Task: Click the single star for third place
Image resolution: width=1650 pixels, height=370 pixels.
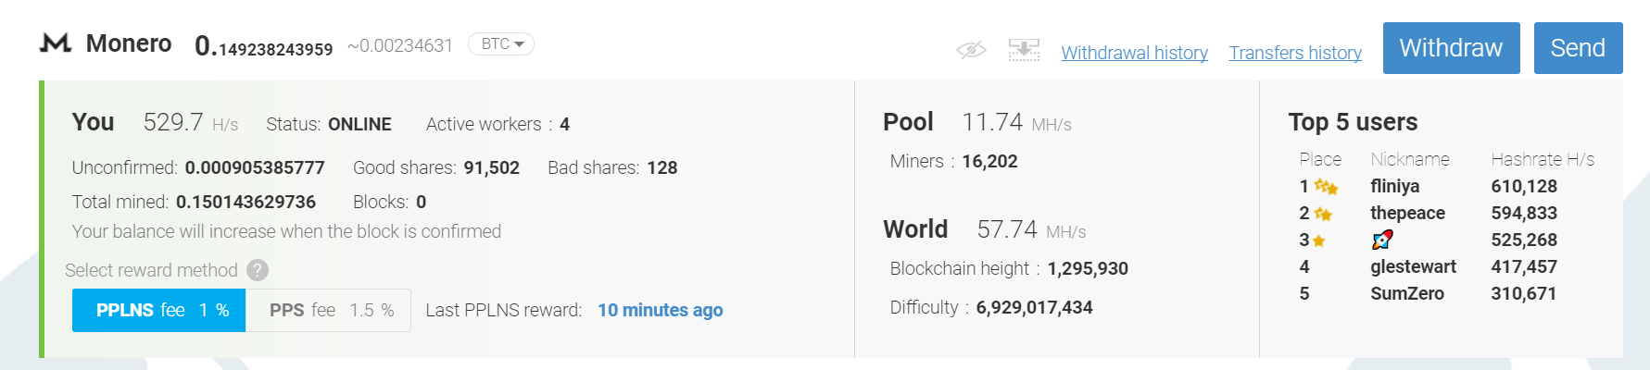Action: tap(1318, 240)
